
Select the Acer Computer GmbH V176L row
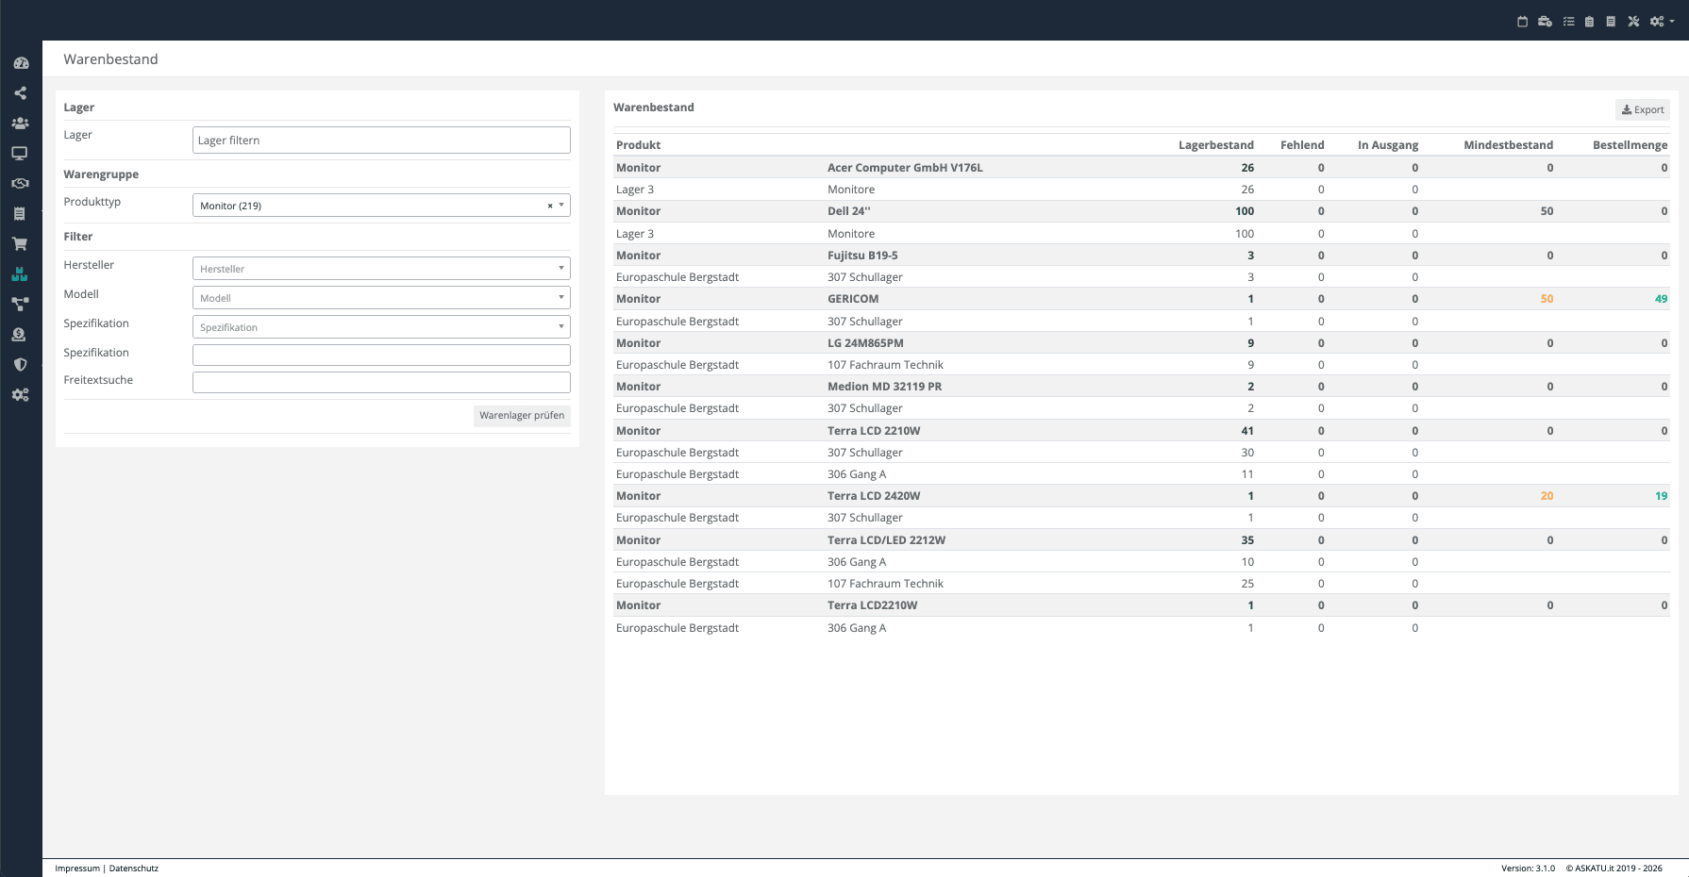(1142, 168)
